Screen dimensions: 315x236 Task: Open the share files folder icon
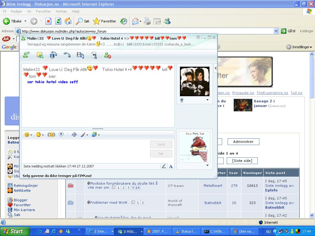(x=40, y=55)
